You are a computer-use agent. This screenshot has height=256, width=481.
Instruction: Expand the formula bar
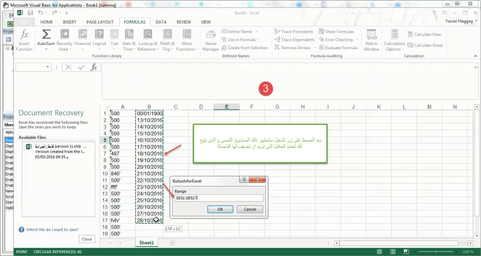click(476, 67)
